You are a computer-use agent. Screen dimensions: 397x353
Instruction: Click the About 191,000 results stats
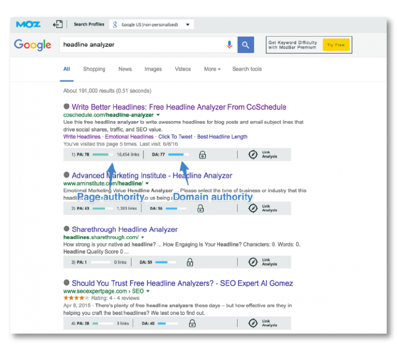click(107, 91)
